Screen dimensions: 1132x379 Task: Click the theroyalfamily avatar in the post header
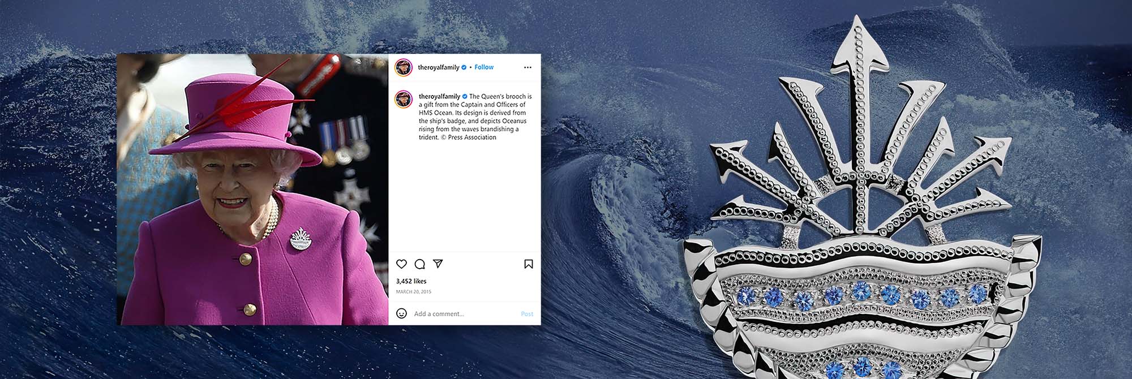pyautogui.click(x=403, y=67)
